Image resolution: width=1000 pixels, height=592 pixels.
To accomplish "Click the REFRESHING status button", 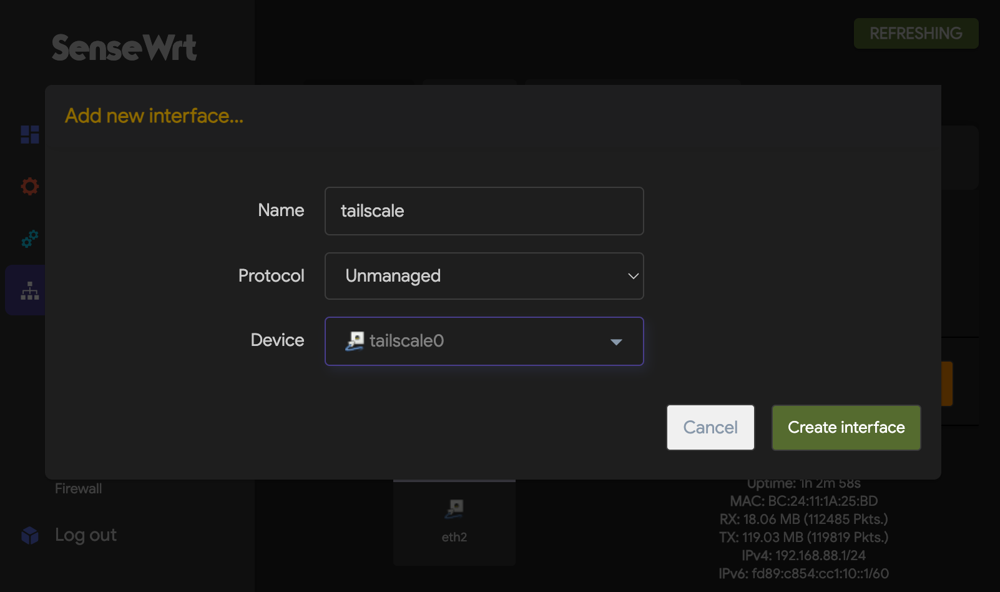I will tap(916, 34).
